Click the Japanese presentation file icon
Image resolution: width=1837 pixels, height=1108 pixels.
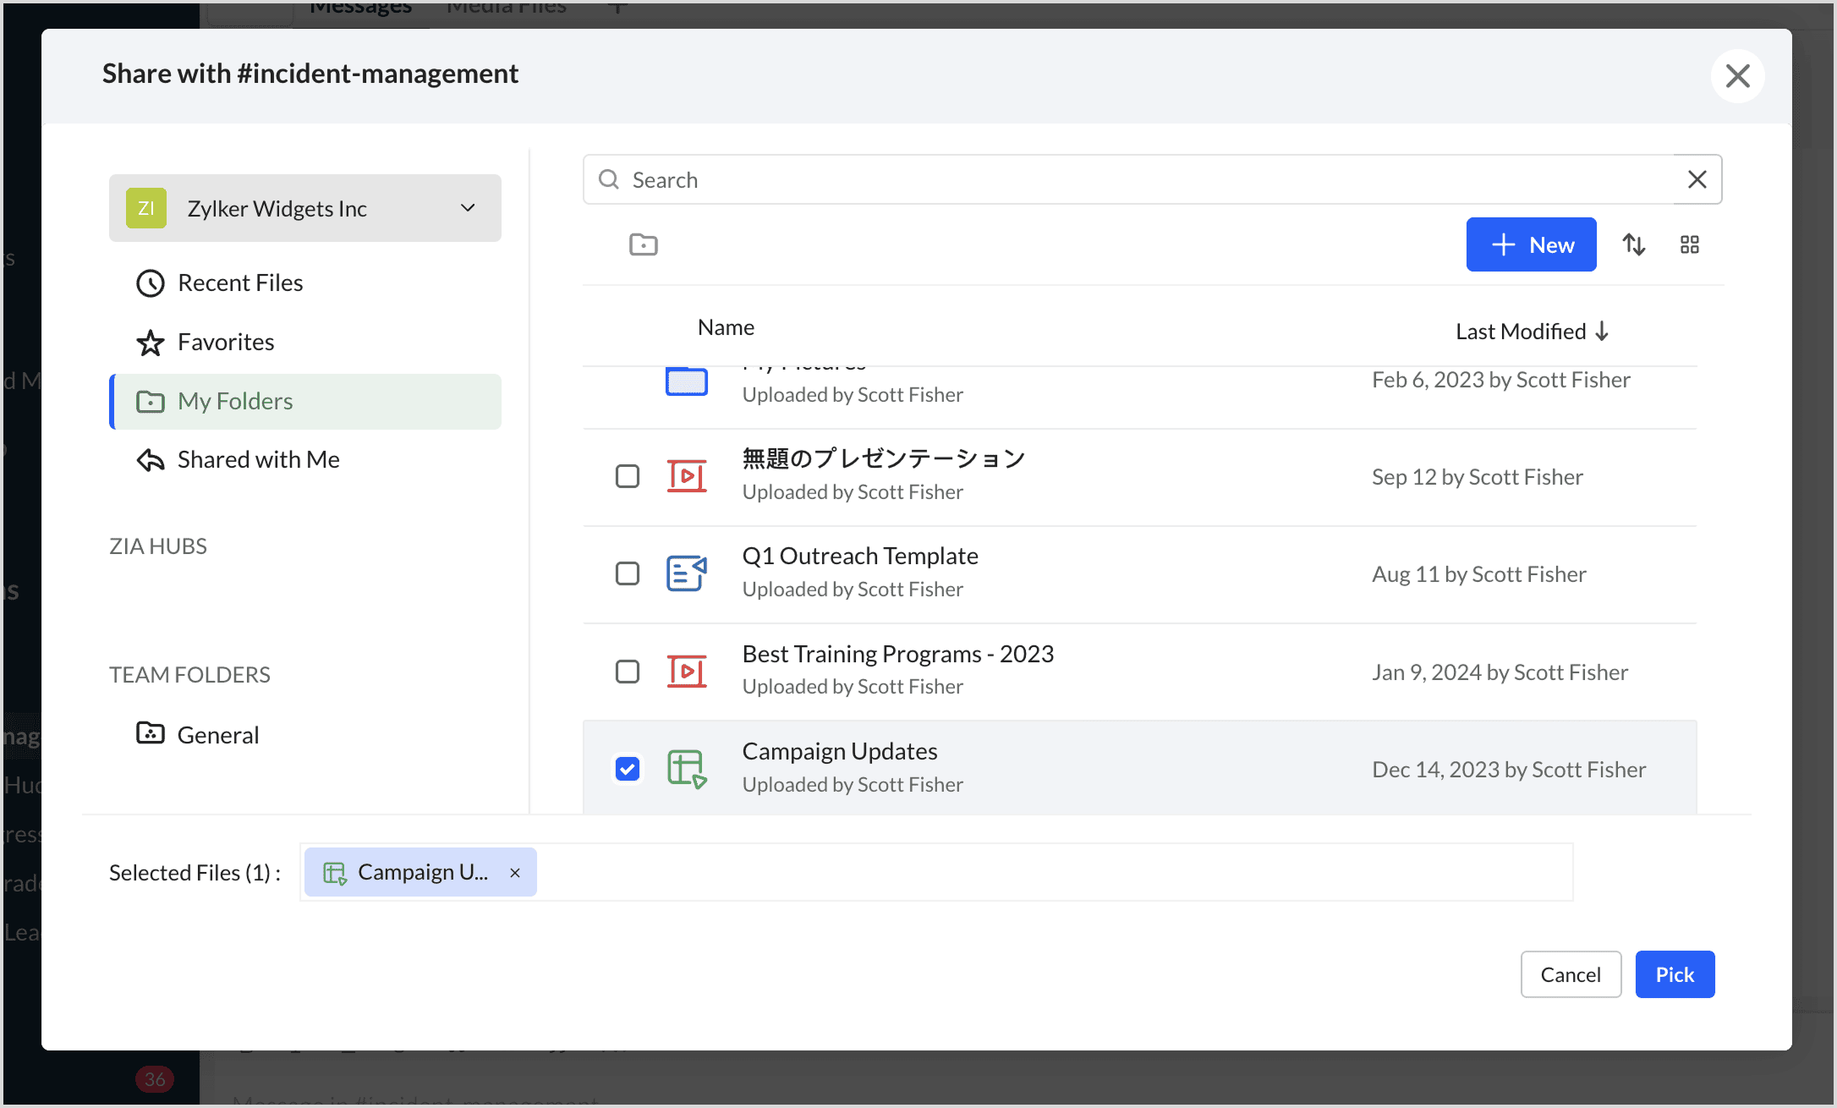pos(687,476)
